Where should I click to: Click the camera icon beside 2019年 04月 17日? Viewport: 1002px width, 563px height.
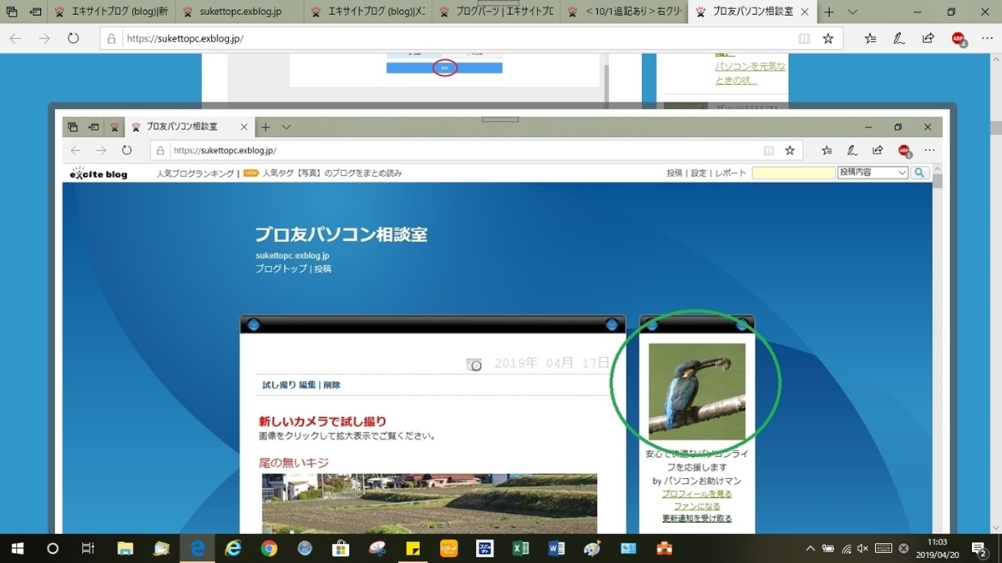474,364
